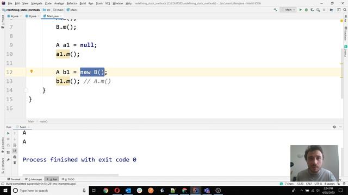The width and height of the screenshot is (348, 195).
Task: Open Search Everywhere magnifier icon
Action: tap(345, 10)
